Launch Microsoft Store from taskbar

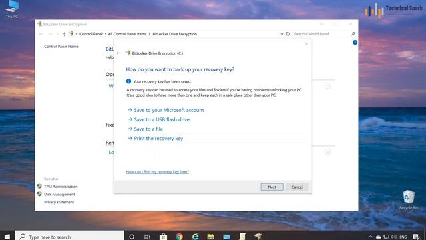(x=163, y=237)
